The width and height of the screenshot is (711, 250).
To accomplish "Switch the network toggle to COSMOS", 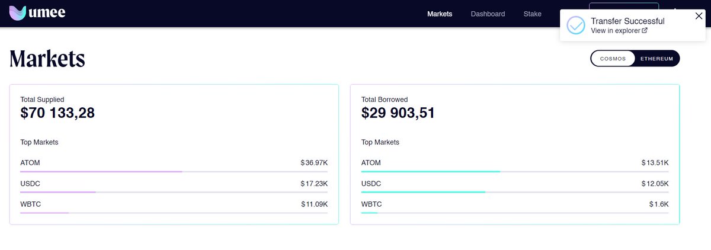I will (x=613, y=59).
